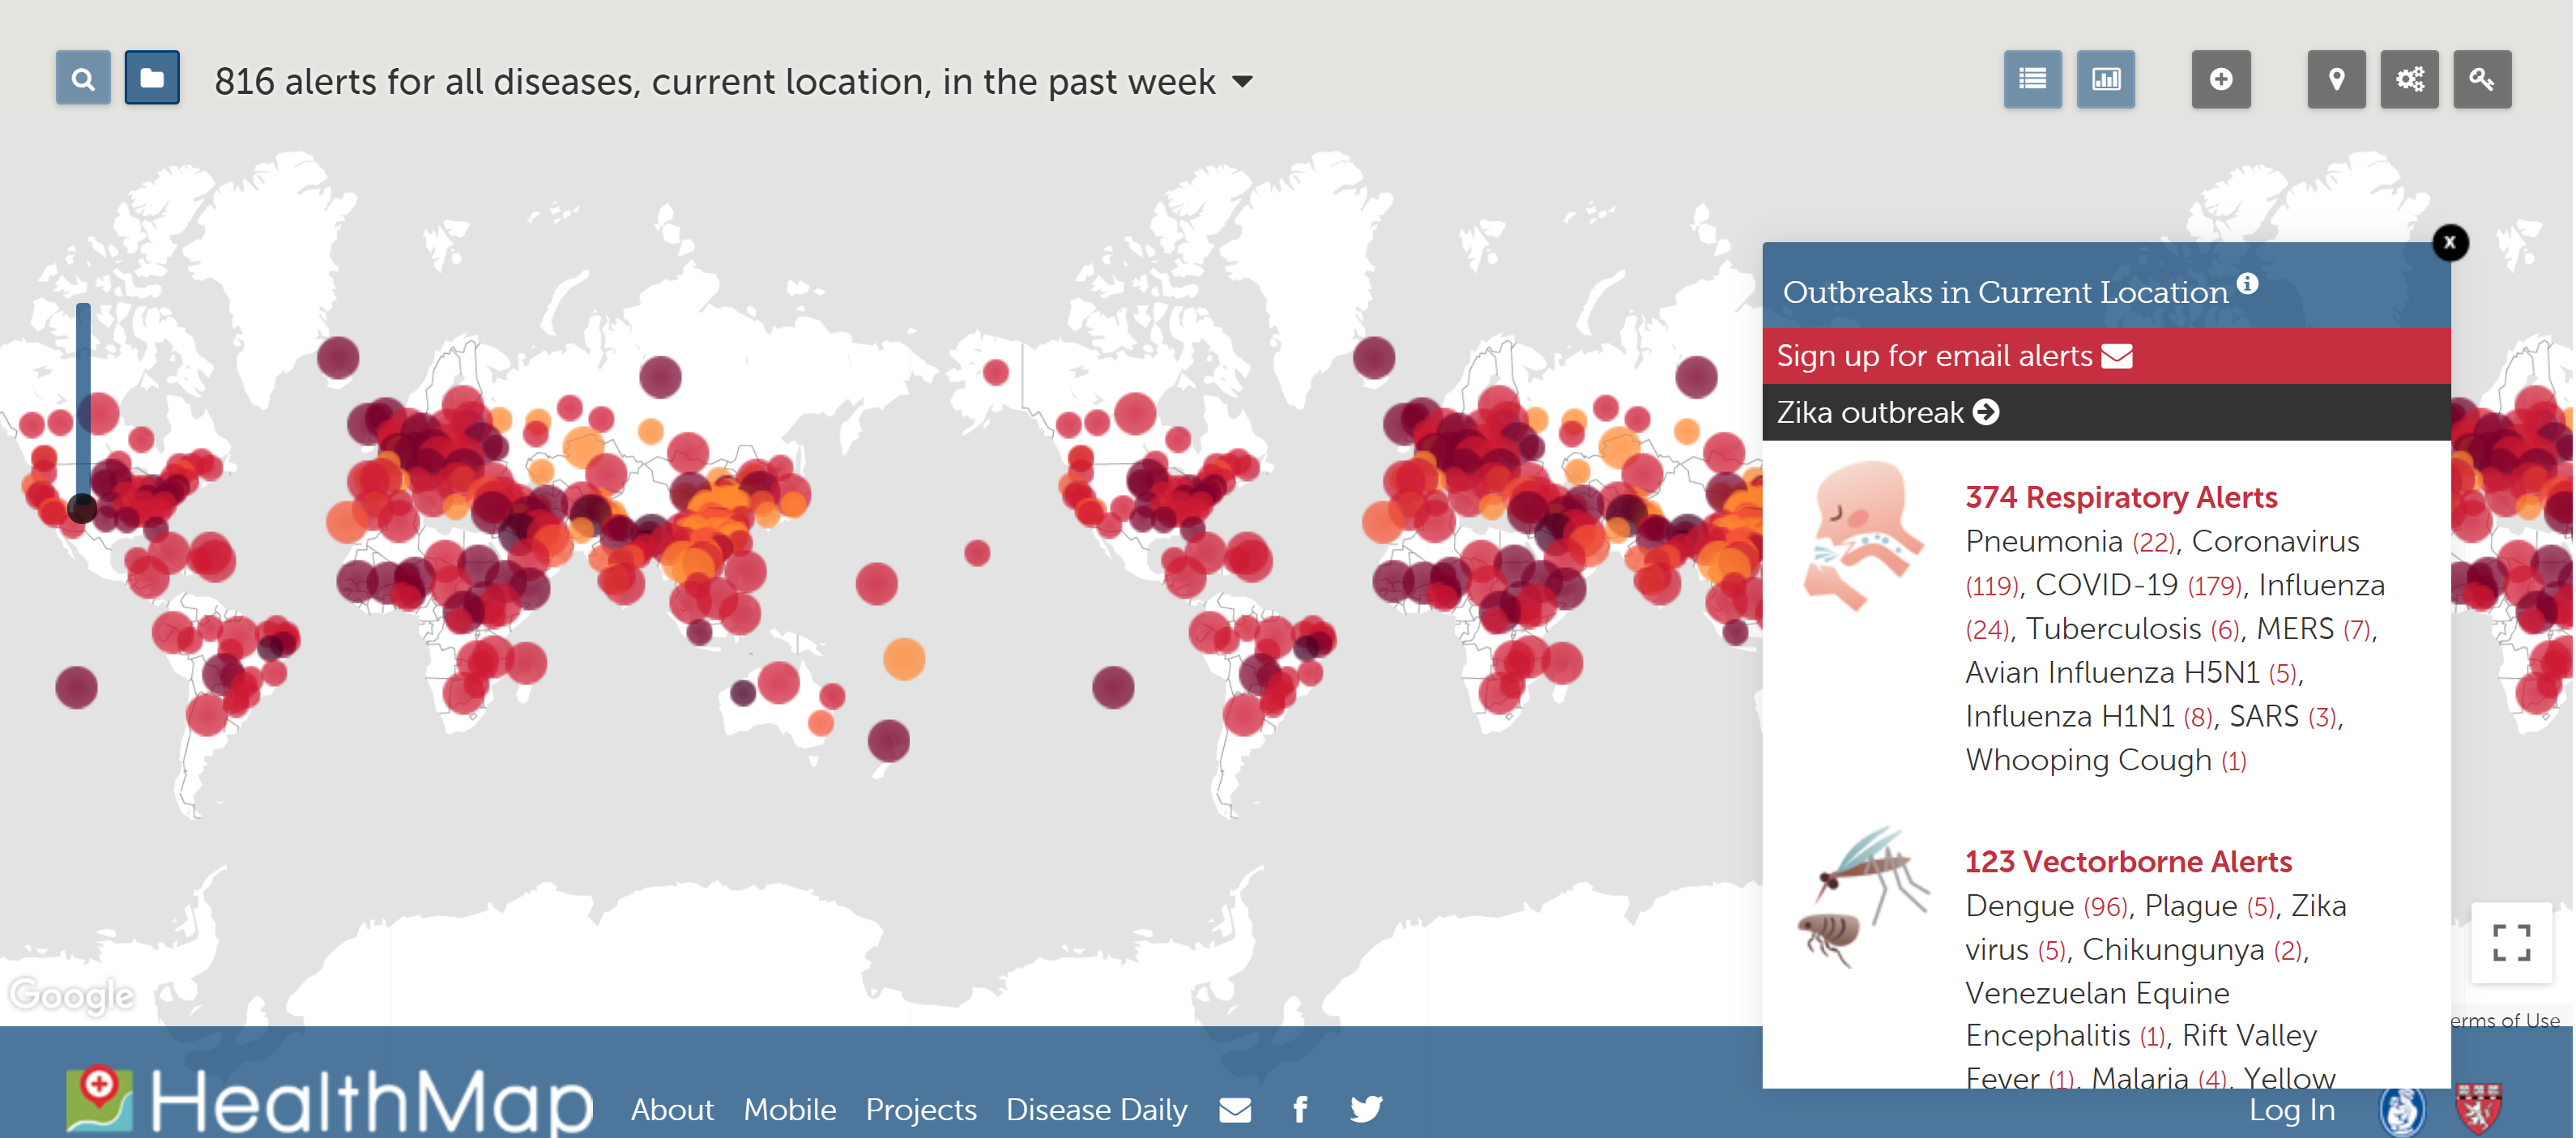Expand the alerts filter dropdown arrow
Viewport: 2576px width, 1138px height.
(1242, 82)
